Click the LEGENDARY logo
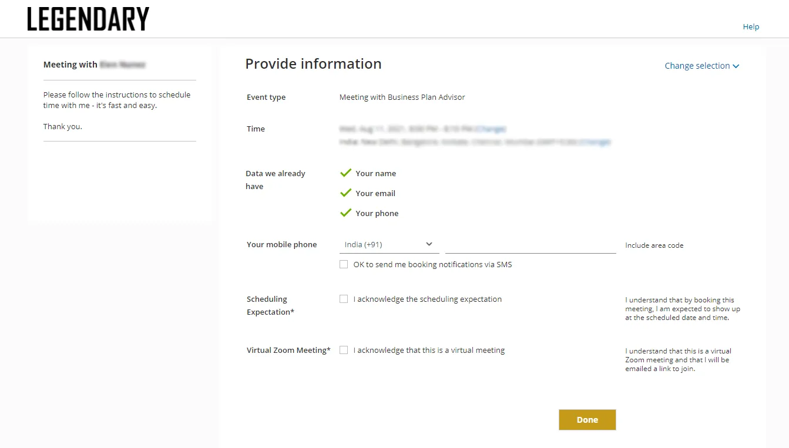The height and width of the screenshot is (448, 789). coord(88,19)
